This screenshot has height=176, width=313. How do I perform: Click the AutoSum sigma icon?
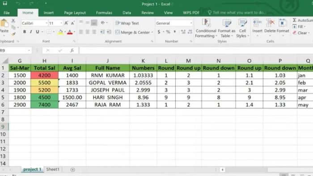click(x=294, y=20)
